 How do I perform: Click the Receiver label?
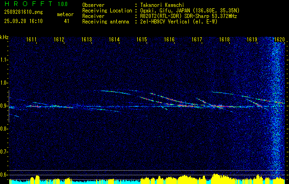tap(93, 16)
